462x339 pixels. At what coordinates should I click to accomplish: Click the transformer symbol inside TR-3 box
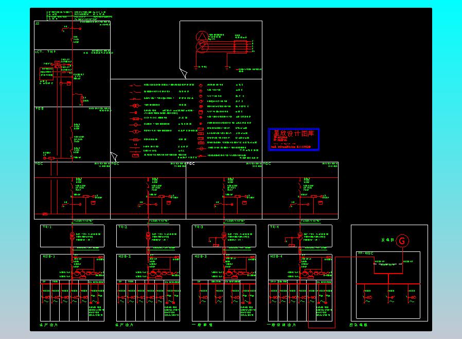point(224,235)
